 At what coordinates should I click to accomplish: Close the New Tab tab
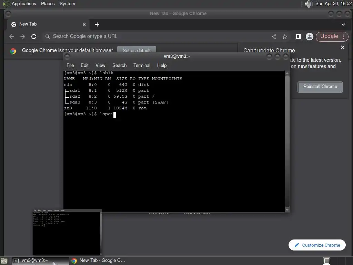click(x=84, y=24)
